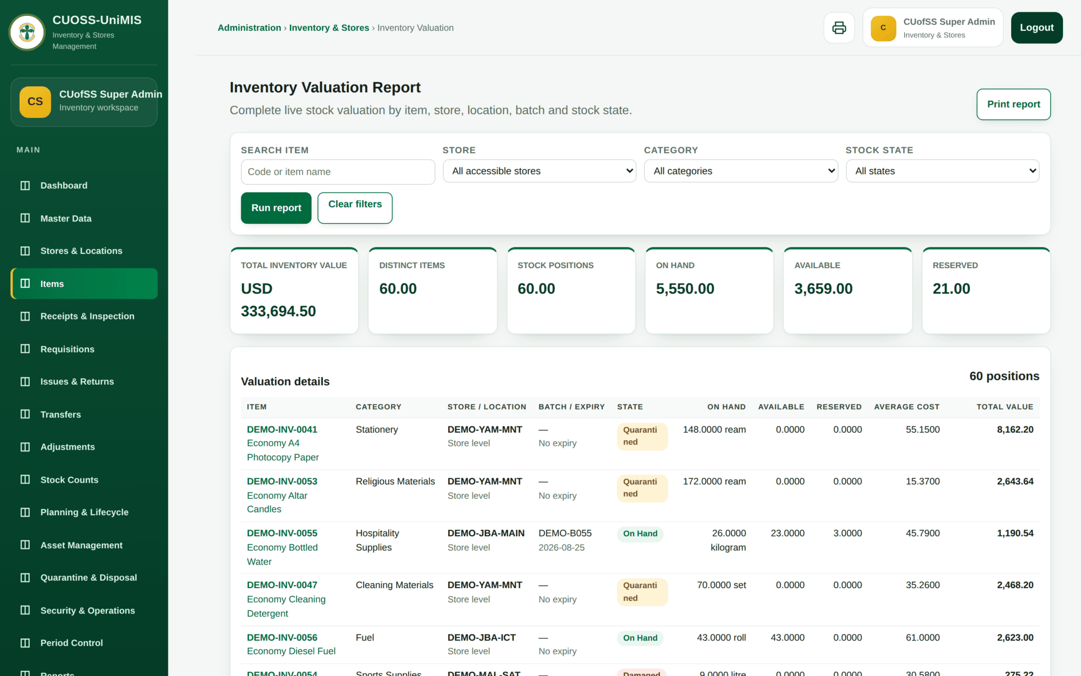
Task: Click the 60 positions count label
Action: [1004, 376]
